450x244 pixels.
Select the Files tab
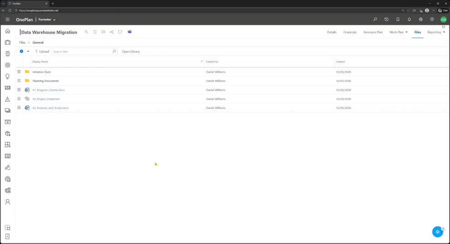coord(417,32)
